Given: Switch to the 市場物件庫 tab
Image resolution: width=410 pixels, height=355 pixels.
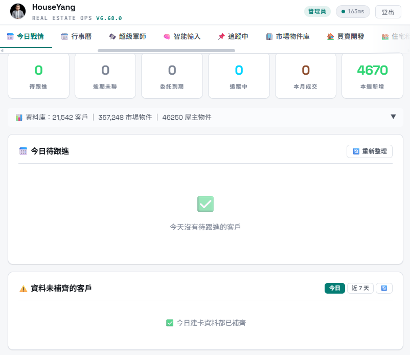Looking at the screenshot, I should 288,37.
